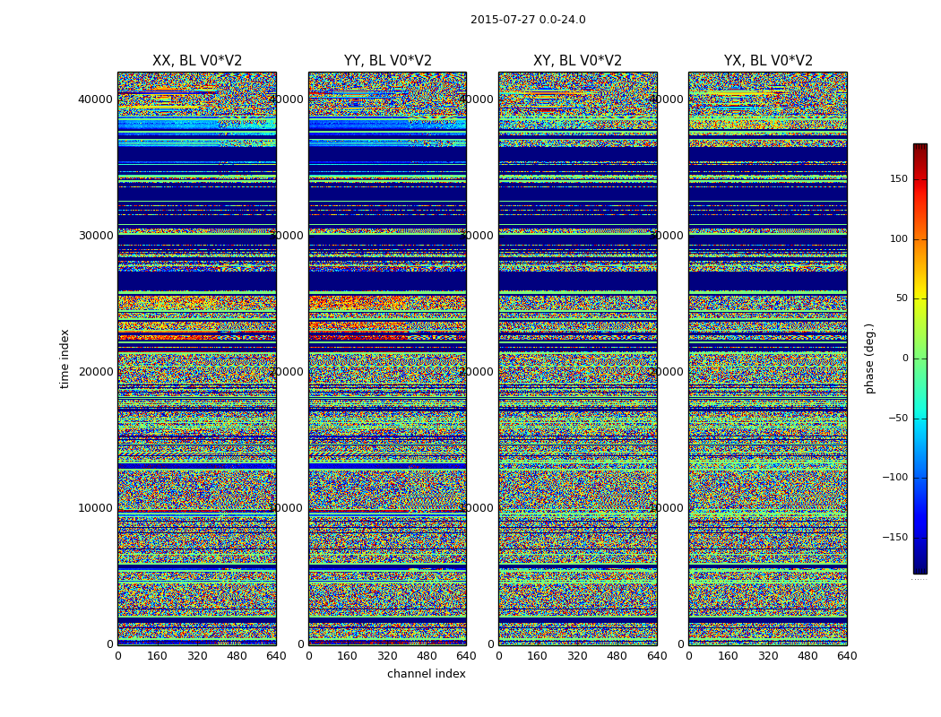This screenshot has width=941, height=717.
Task: Click the YX, BL V0*V2 subplot title
Action: (x=768, y=61)
